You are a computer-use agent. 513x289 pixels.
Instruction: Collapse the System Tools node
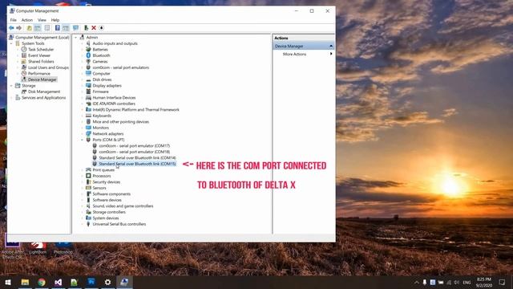pyautogui.click(x=12, y=43)
